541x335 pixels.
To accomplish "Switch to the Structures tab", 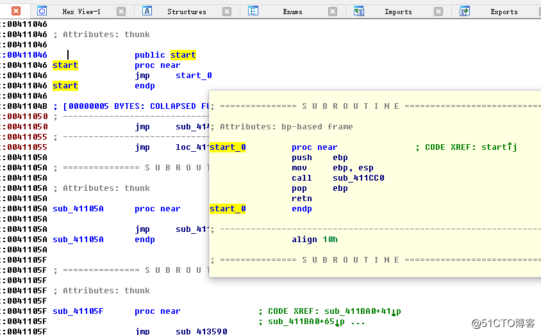I will pos(187,12).
